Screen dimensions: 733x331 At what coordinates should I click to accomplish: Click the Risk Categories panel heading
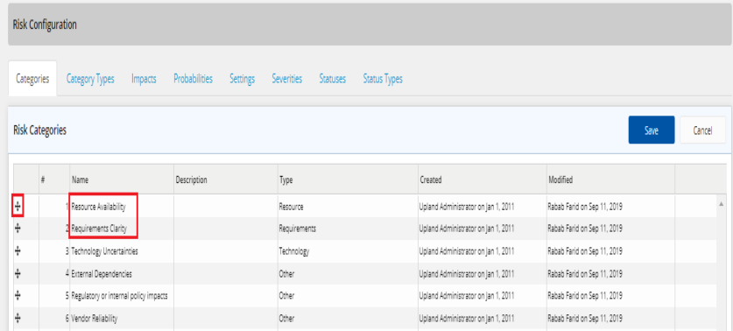tap(39, 130)
